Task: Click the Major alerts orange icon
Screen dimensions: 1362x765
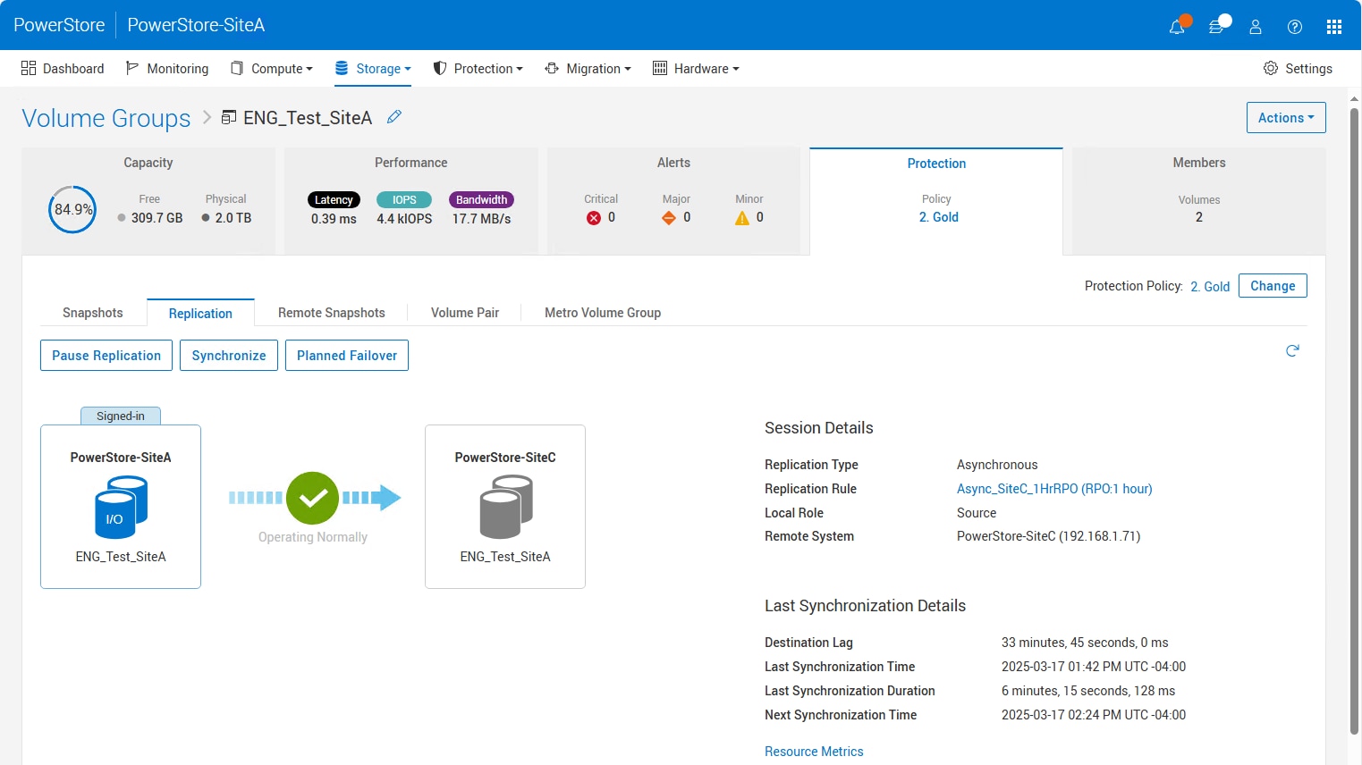Action: point(669,218)
